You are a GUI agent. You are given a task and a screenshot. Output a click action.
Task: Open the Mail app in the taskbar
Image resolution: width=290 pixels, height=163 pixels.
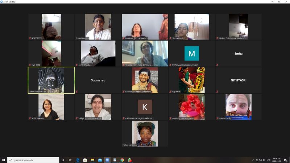tap(100, 160)
